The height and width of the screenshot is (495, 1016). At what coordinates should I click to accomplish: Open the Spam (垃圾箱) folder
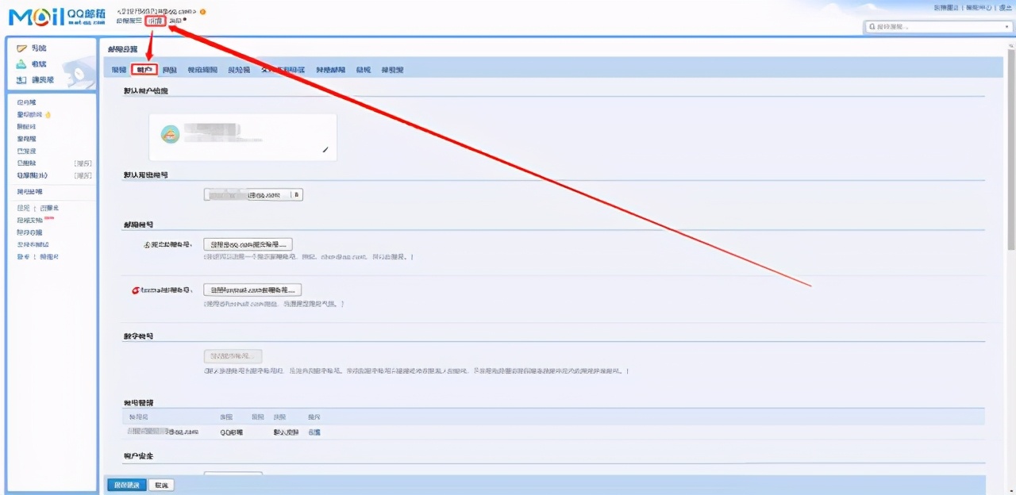click(33, 175)
